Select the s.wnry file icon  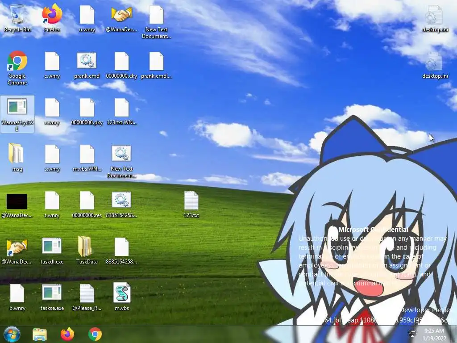(x=52, y=158)
